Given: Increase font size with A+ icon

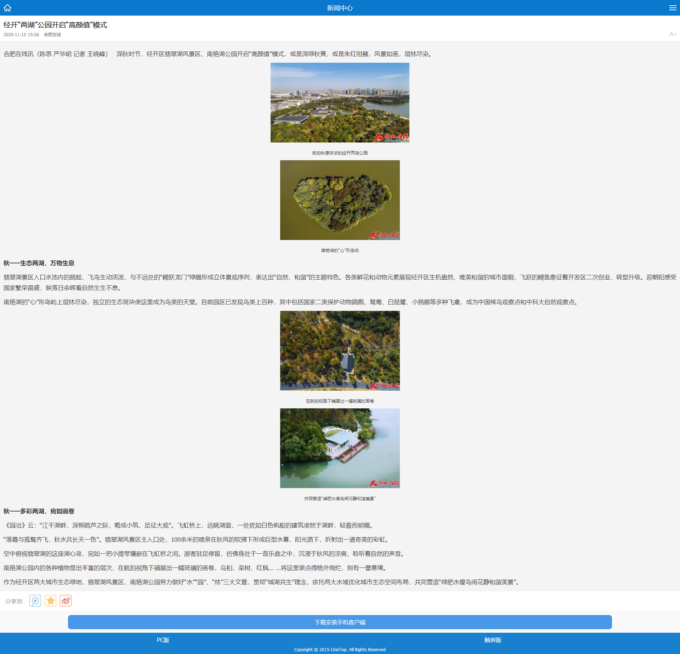Looking at the screenshot, I should [673, 34].
